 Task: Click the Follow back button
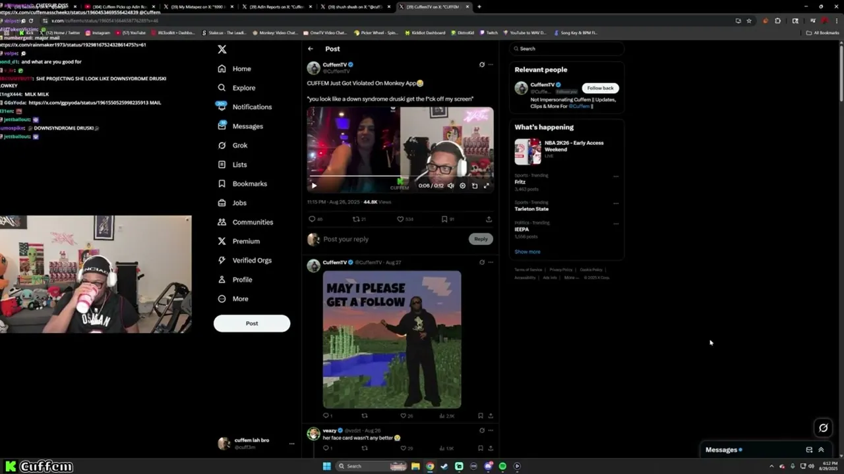coord(600,88)
